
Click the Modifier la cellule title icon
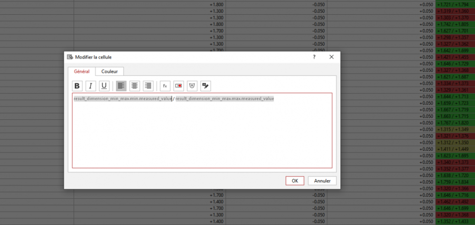[x=70, y=57]
